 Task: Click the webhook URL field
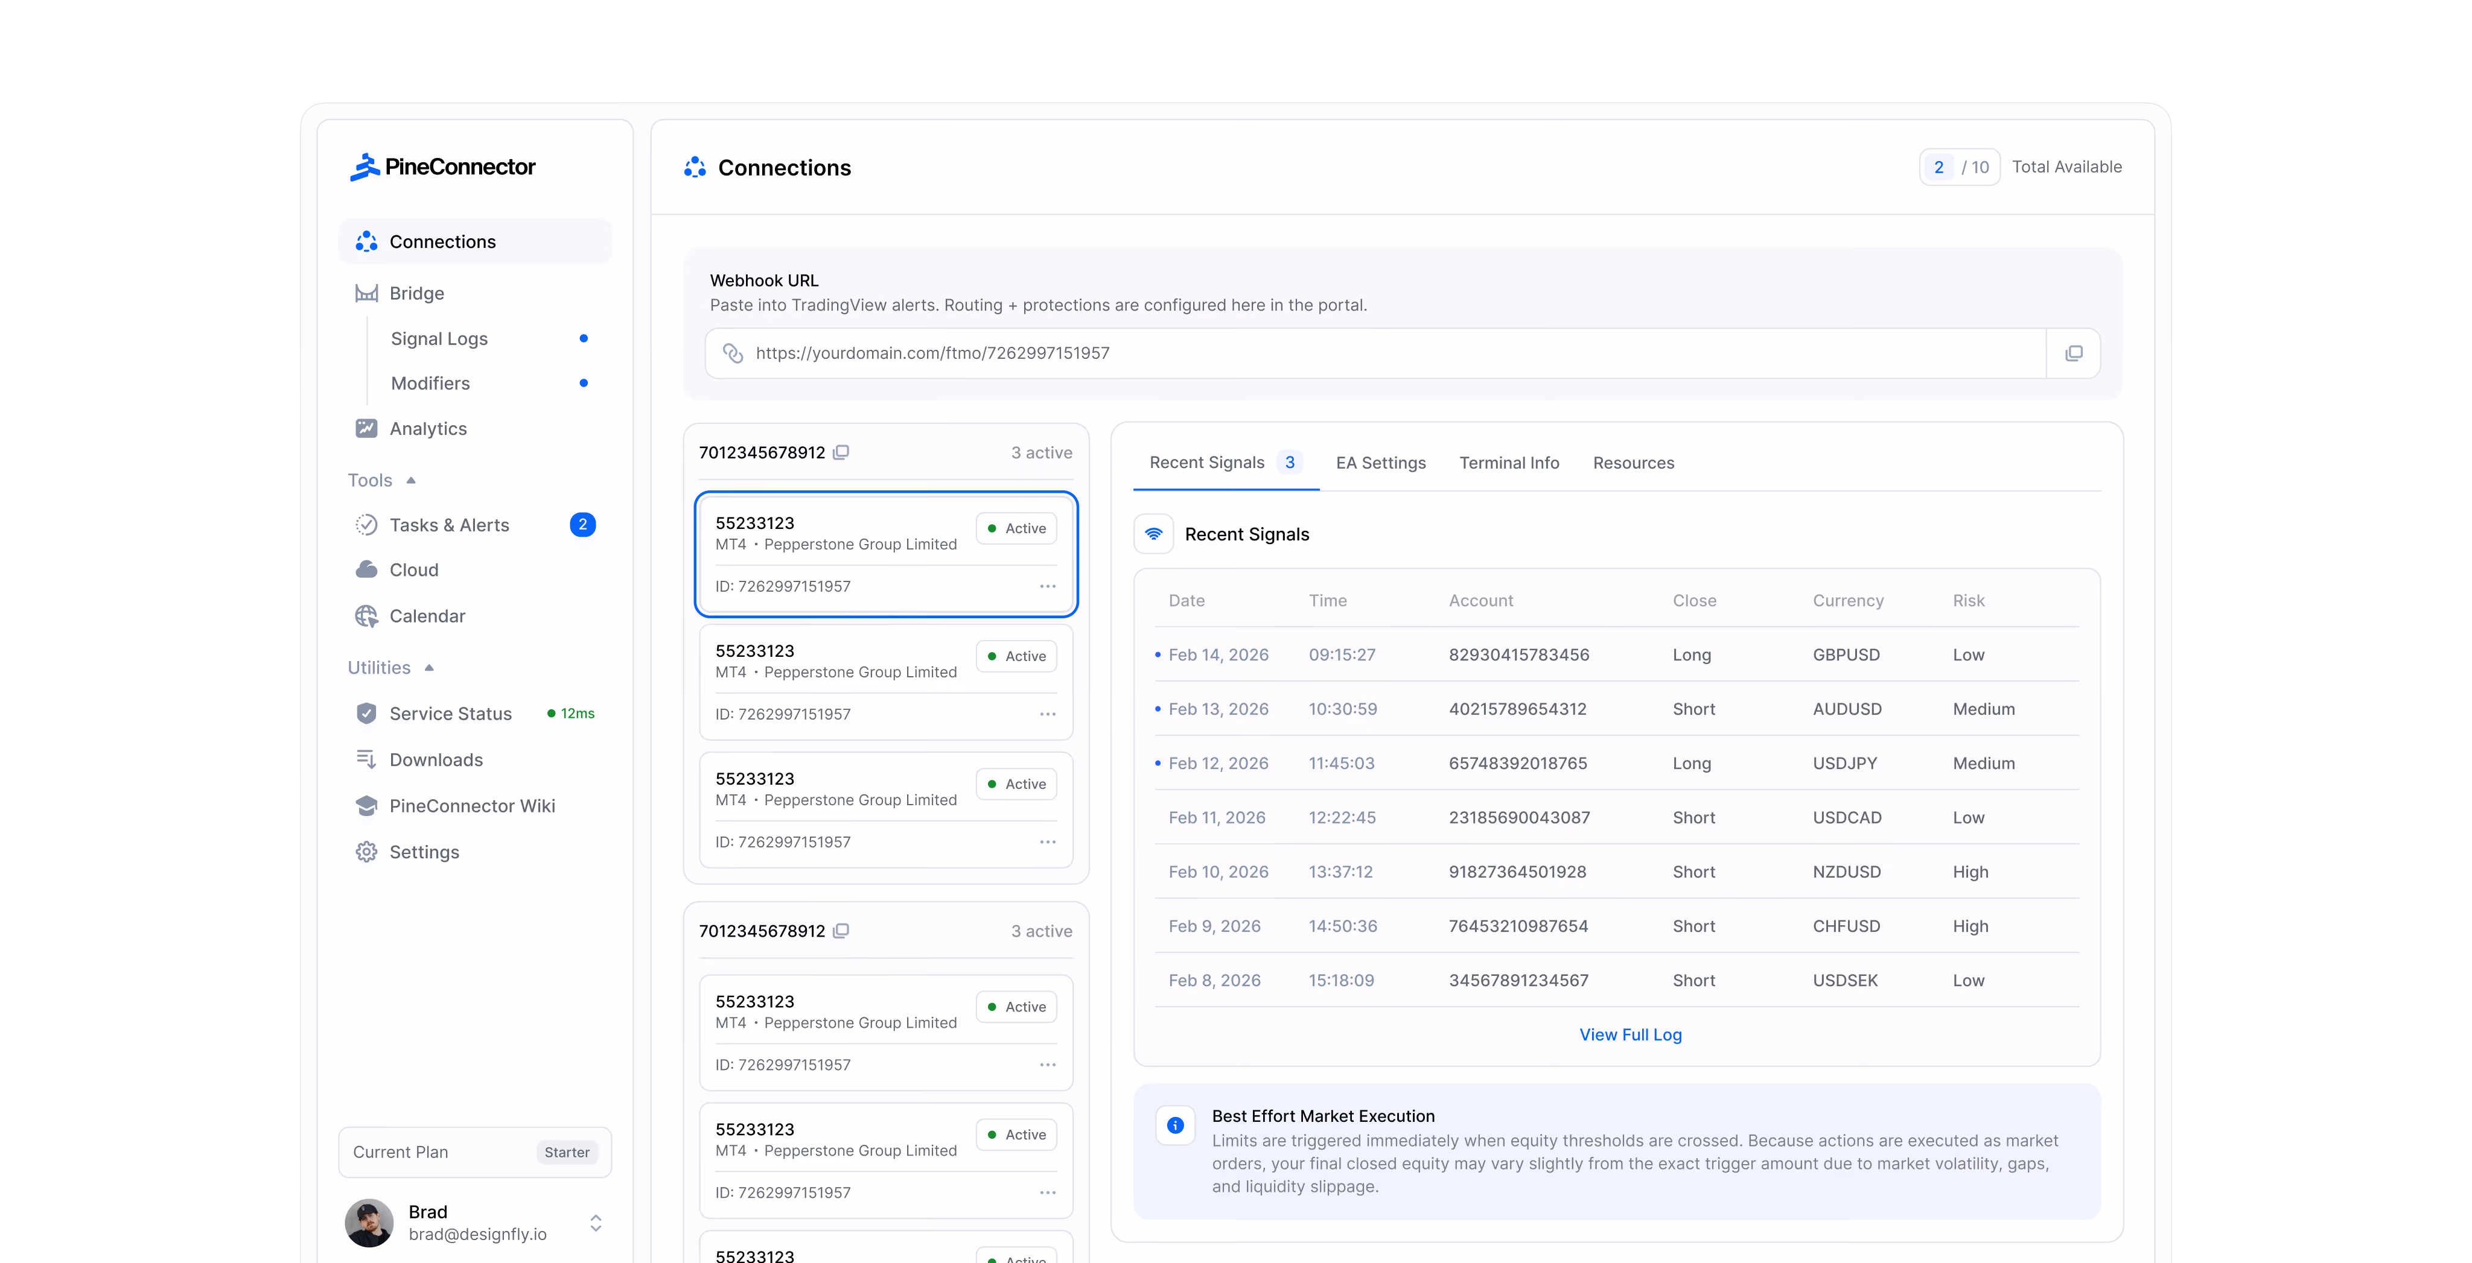[x=1376, y=353]
